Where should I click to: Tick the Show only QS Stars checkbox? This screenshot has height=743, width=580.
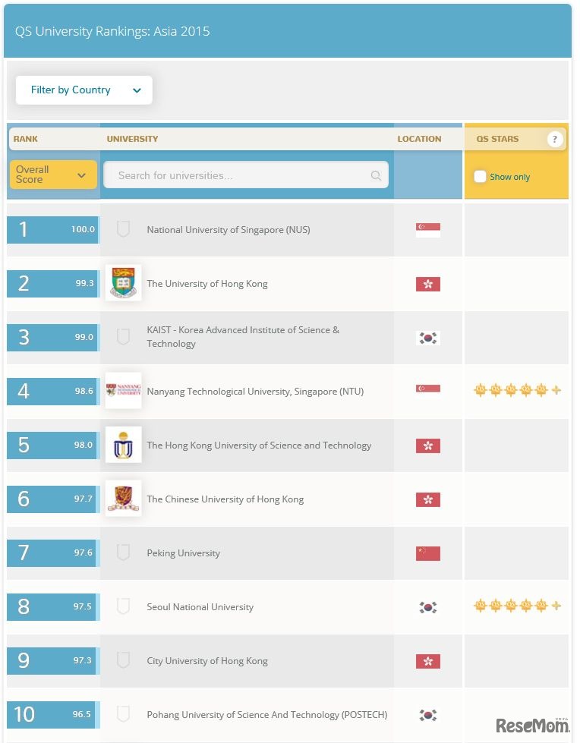(480, 176)
